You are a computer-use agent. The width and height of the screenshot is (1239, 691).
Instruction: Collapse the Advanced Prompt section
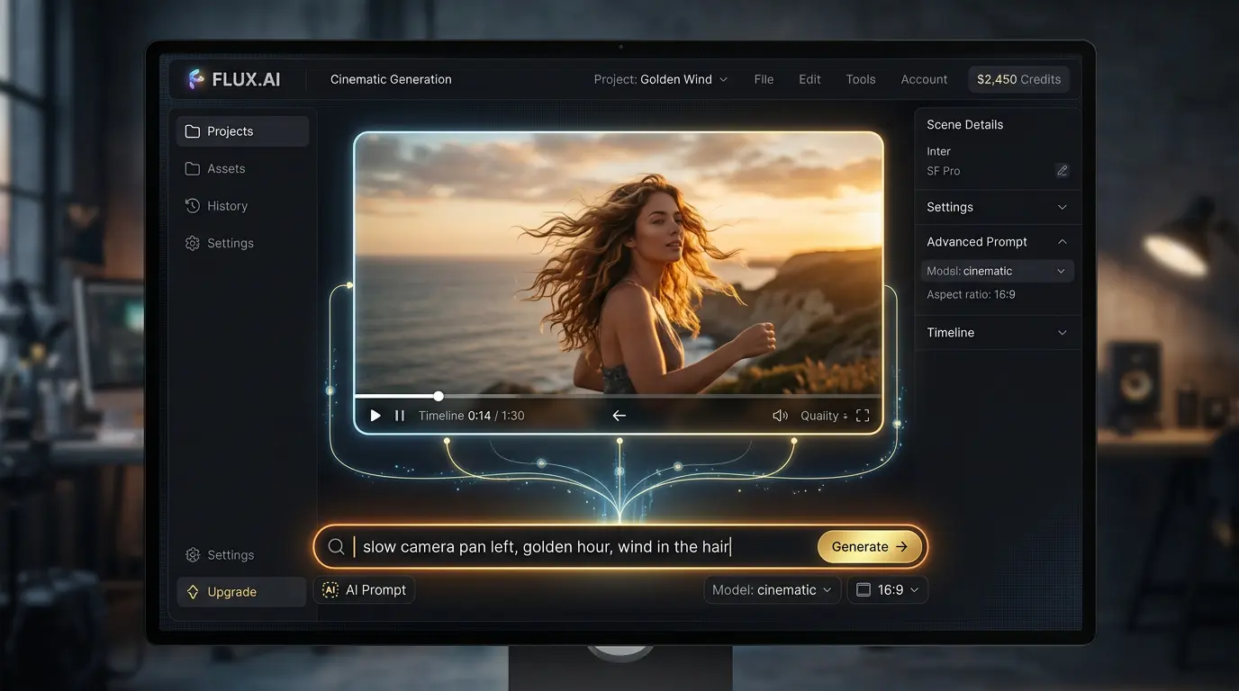coord(997,241)
